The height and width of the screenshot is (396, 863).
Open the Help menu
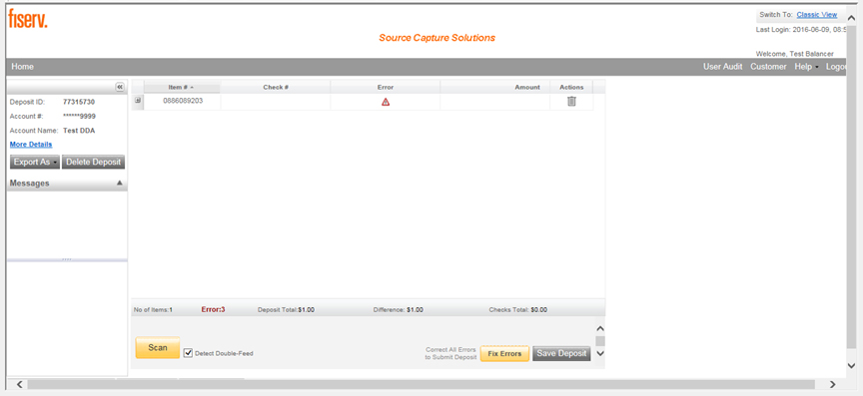coord(806,67)
